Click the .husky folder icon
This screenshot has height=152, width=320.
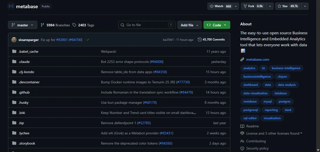point(14,102)
